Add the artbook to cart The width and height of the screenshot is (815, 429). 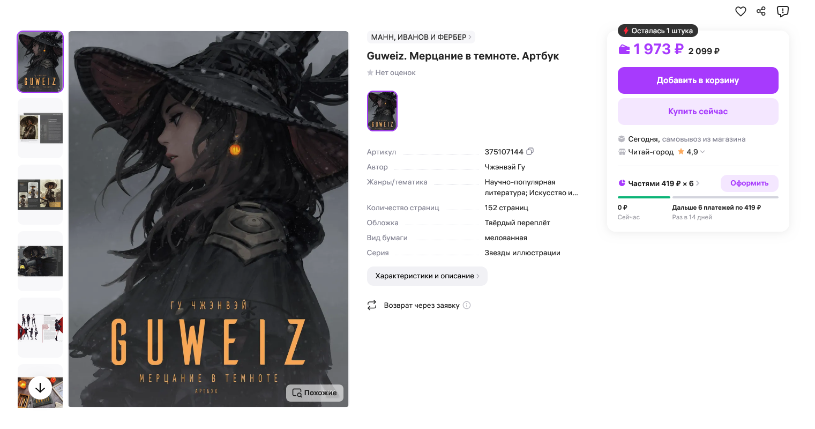tap(698, 80)
